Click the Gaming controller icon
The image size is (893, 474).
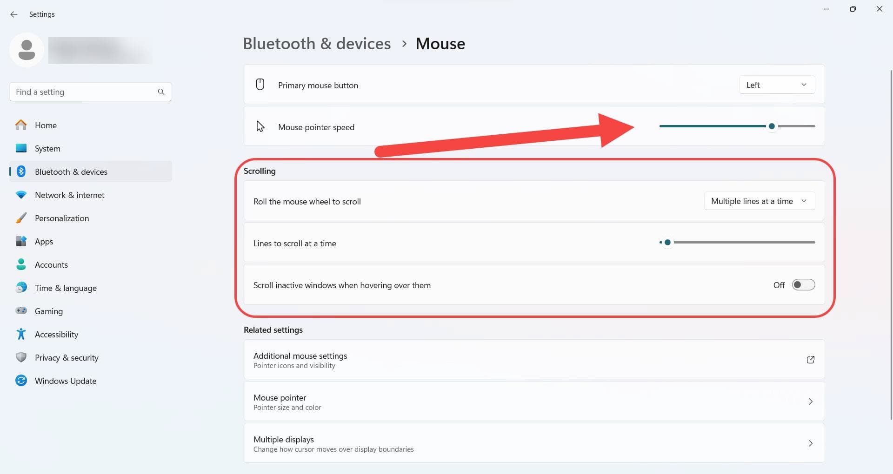21,310
